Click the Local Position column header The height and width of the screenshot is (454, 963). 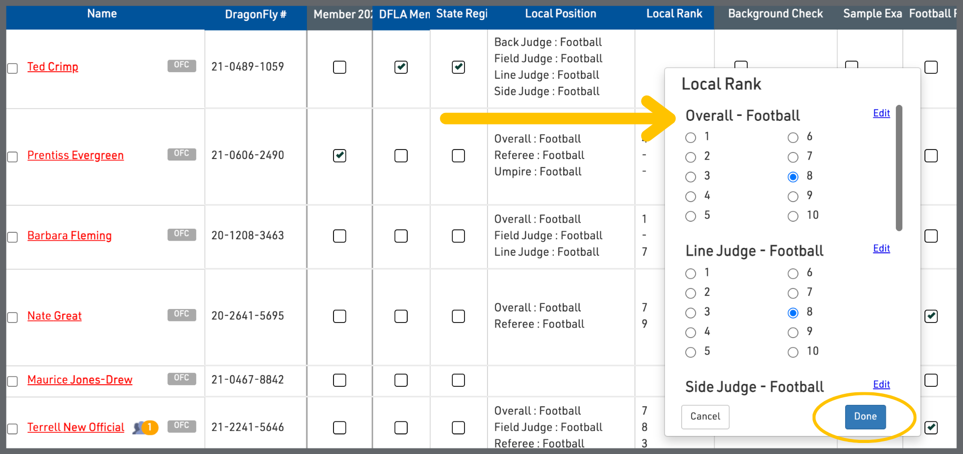click(560, 14)
